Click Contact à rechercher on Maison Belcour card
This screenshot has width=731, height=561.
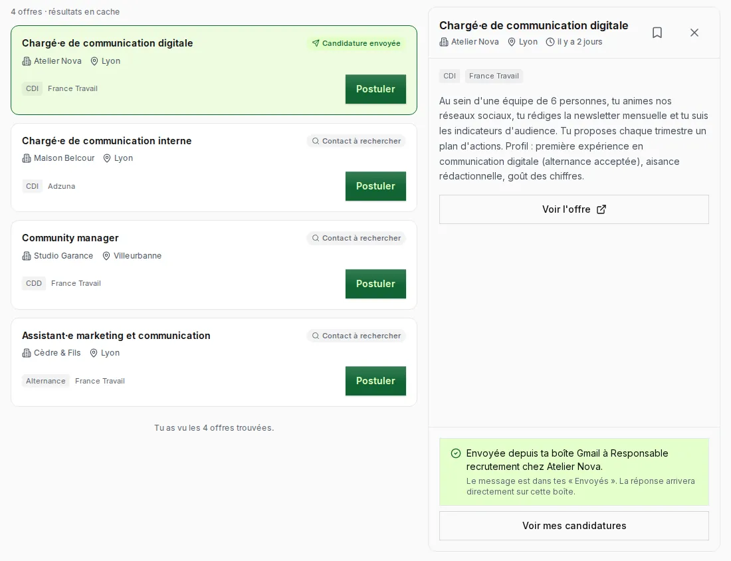pos(356,141)
